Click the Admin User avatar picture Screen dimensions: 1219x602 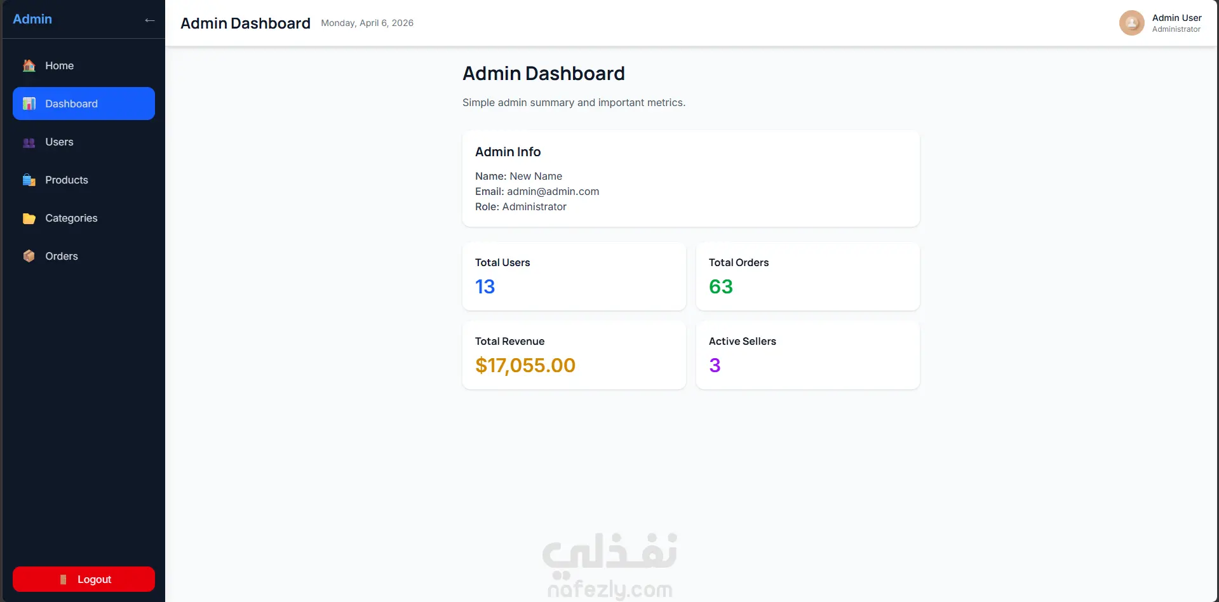[x=1131, y=23]
